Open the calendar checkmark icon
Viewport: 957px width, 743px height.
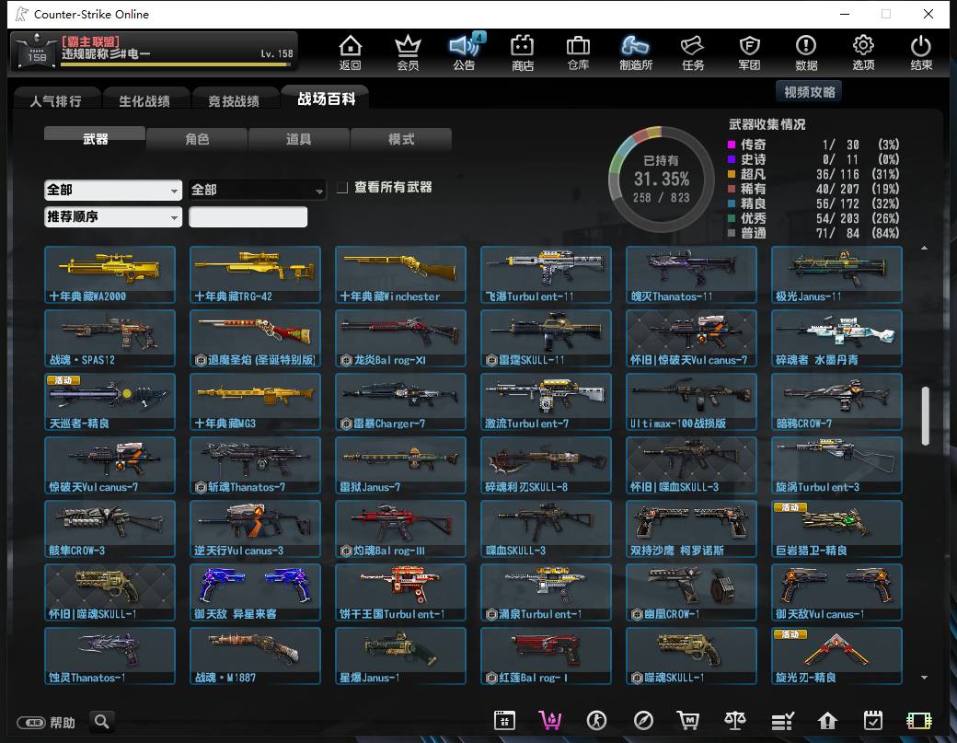(x=873, y=721)
